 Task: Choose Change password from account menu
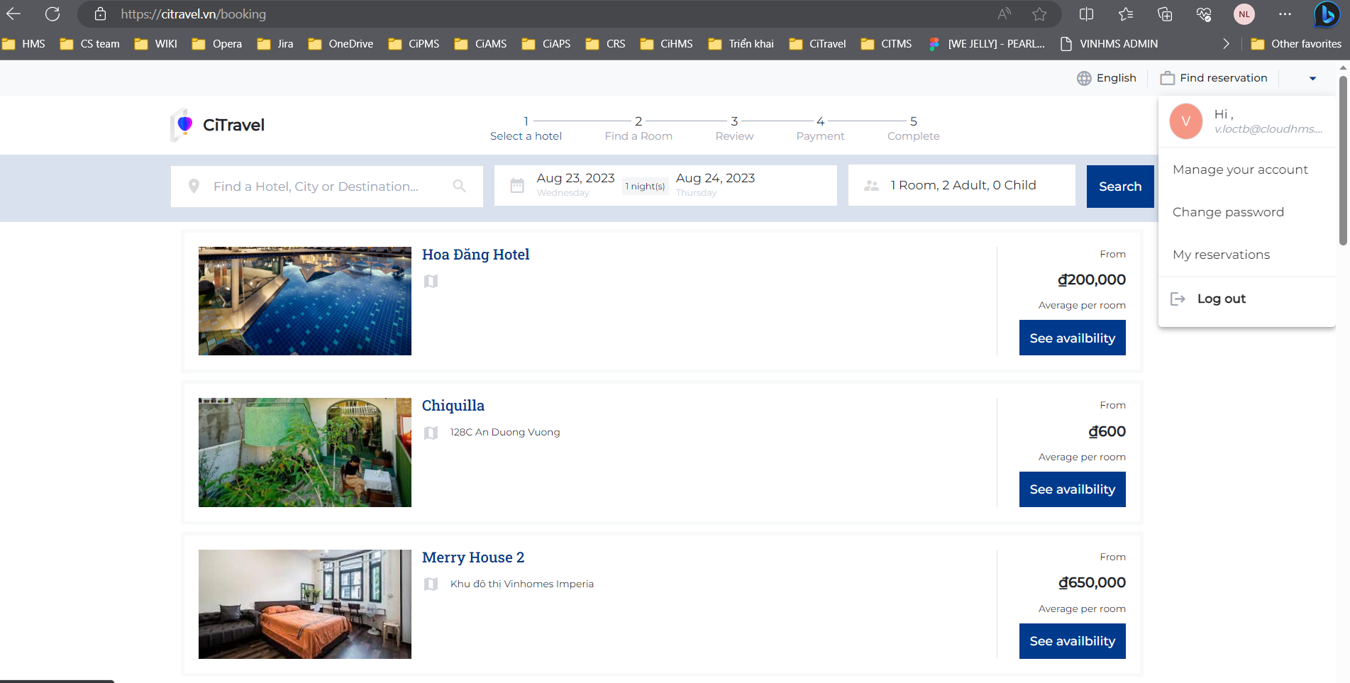1227,212
